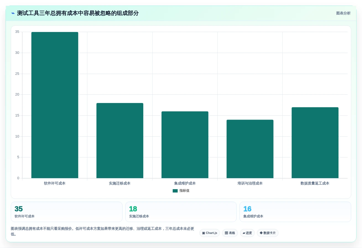The image size is (362, 248).
Task: Click the y-axis value 0
Action: tap(18, 178)
